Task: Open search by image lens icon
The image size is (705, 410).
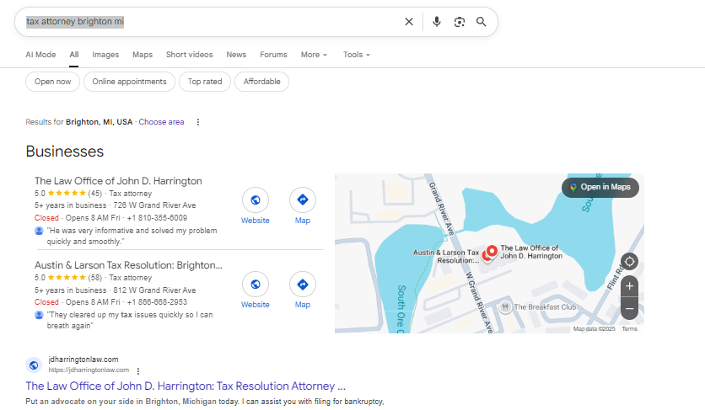Action: tap(459, 22)
